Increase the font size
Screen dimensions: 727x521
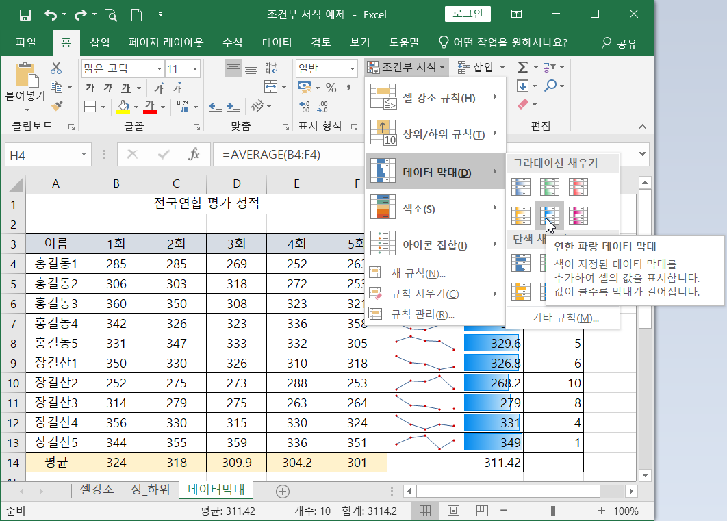point(159,88)
